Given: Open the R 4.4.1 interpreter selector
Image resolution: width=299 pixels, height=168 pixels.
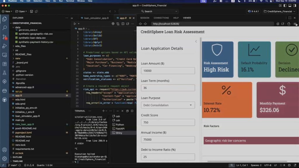Looking at the screenshot, I should point(253,11).
